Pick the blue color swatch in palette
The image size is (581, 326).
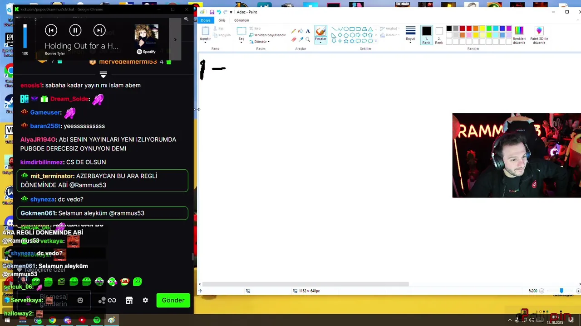coord(502,29)
